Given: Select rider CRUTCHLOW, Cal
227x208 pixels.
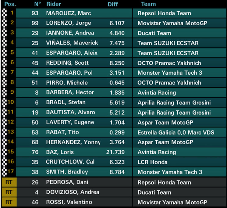Looking at the screenshot, I should (x=70, y=162).
